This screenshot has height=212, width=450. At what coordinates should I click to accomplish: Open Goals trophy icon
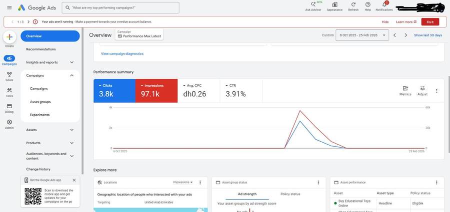[x=9, y=76]
